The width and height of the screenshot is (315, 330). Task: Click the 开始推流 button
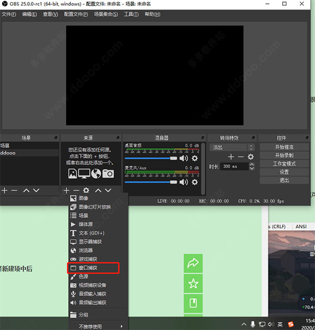284,147
